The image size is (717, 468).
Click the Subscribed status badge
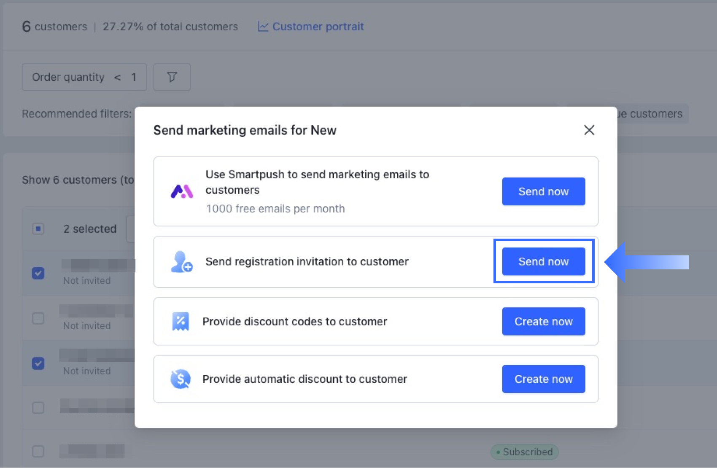(524, 452)
